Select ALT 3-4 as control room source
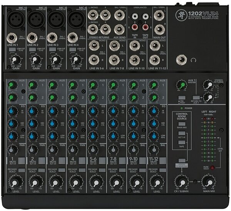 pos(182,133)
